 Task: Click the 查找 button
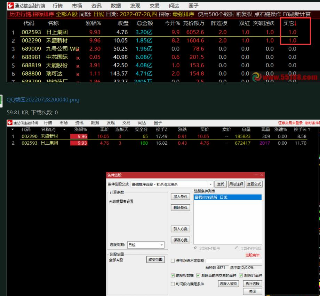coord(221,184)
